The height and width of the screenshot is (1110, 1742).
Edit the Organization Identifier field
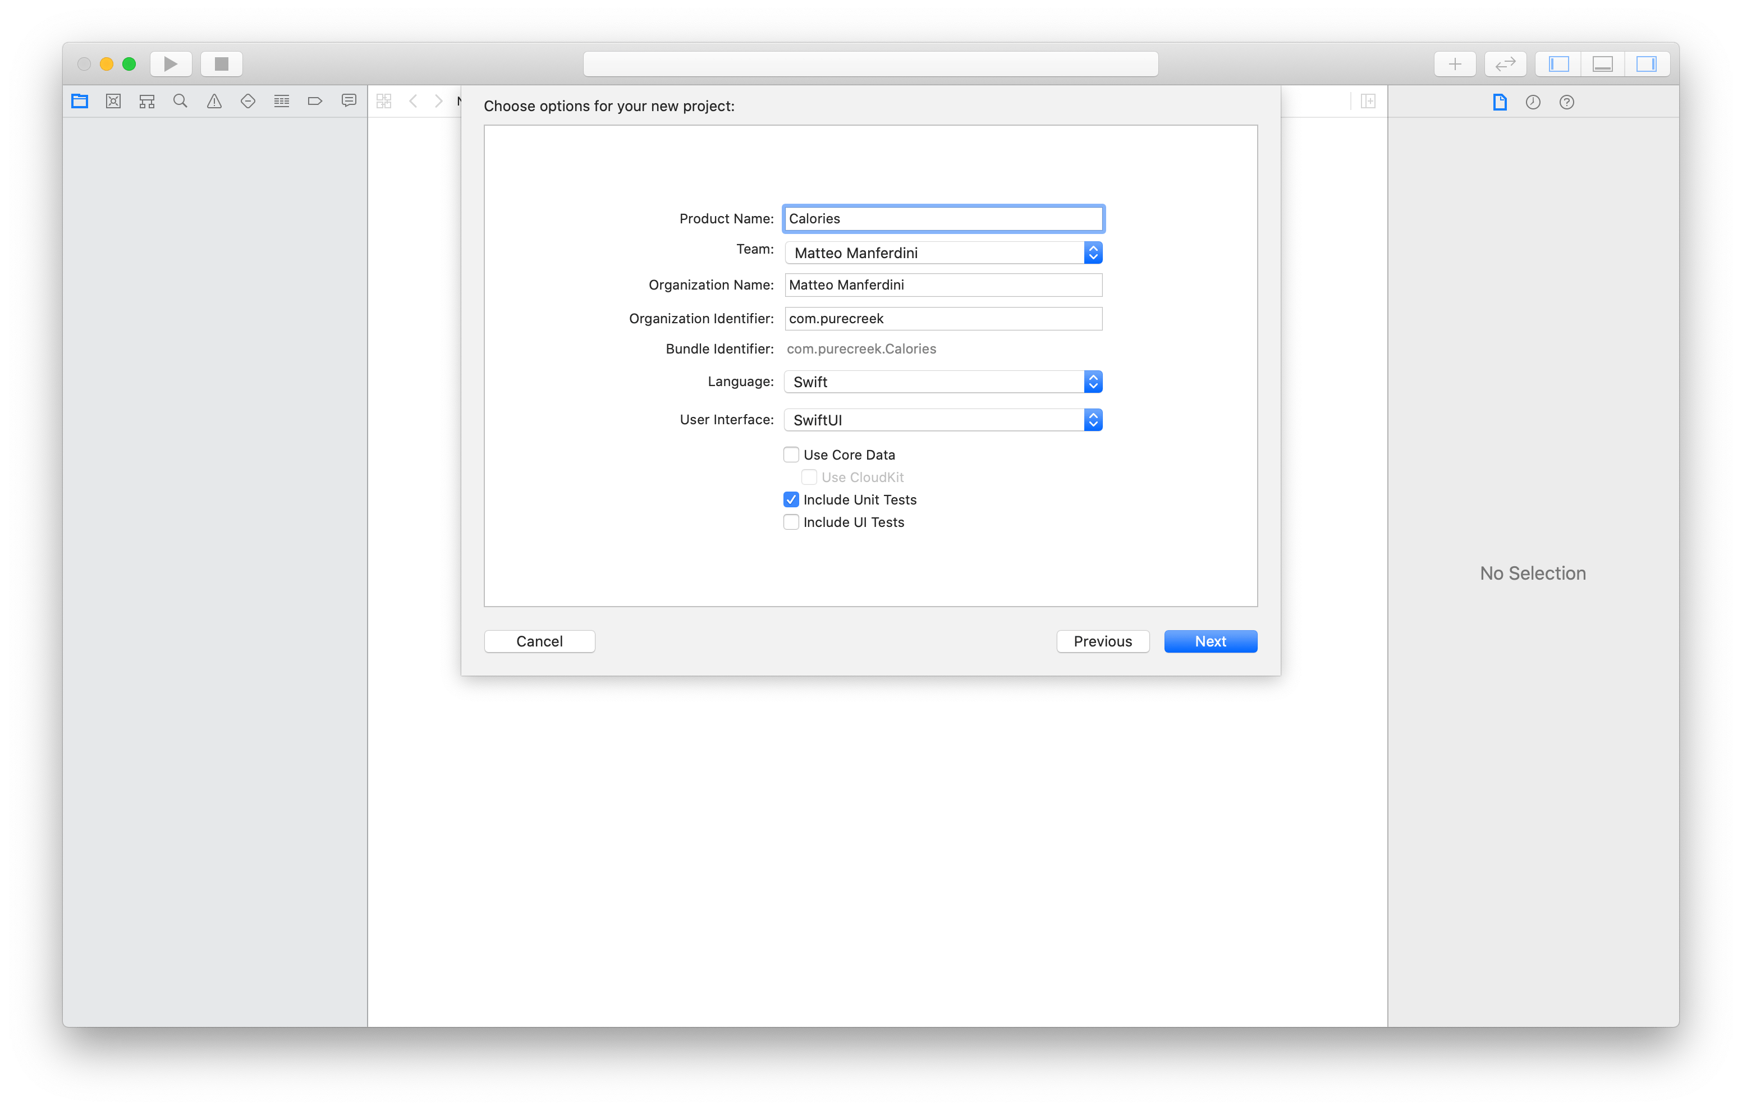pos(943,318)
